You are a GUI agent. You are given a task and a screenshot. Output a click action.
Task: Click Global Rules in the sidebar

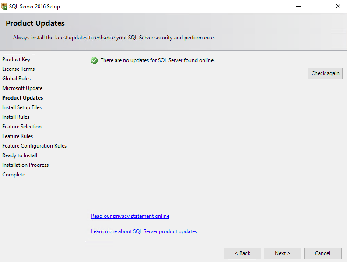(16, 79)
